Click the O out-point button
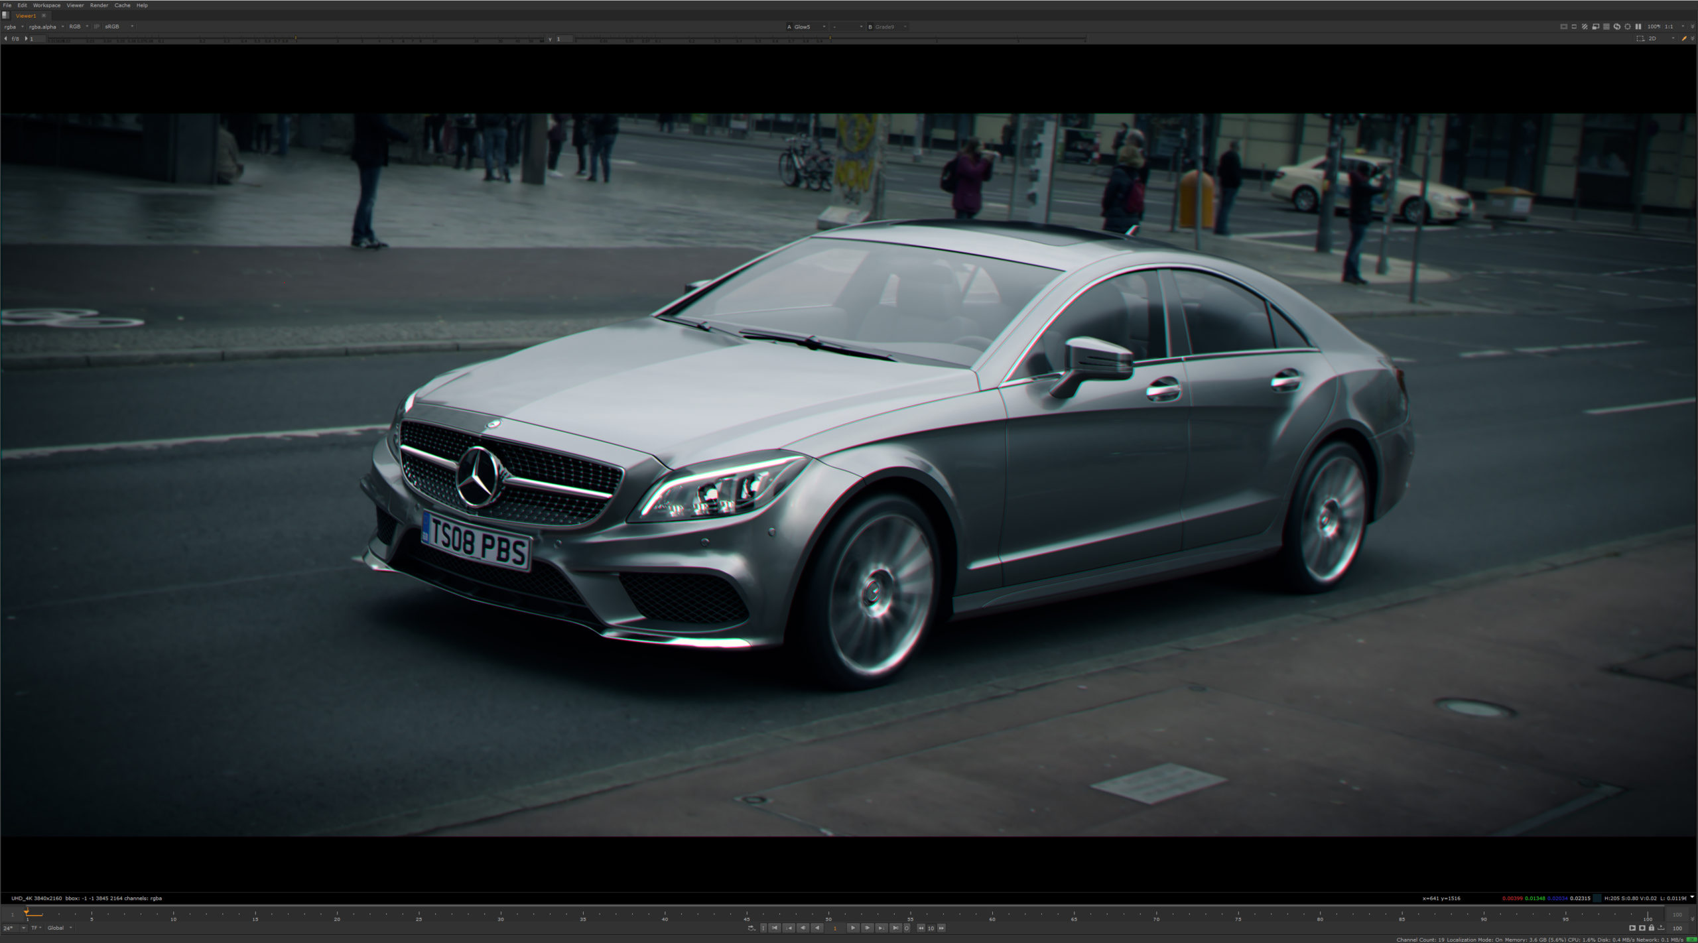This screenshot has height=943, width=1698. click(x=907, y=928)
